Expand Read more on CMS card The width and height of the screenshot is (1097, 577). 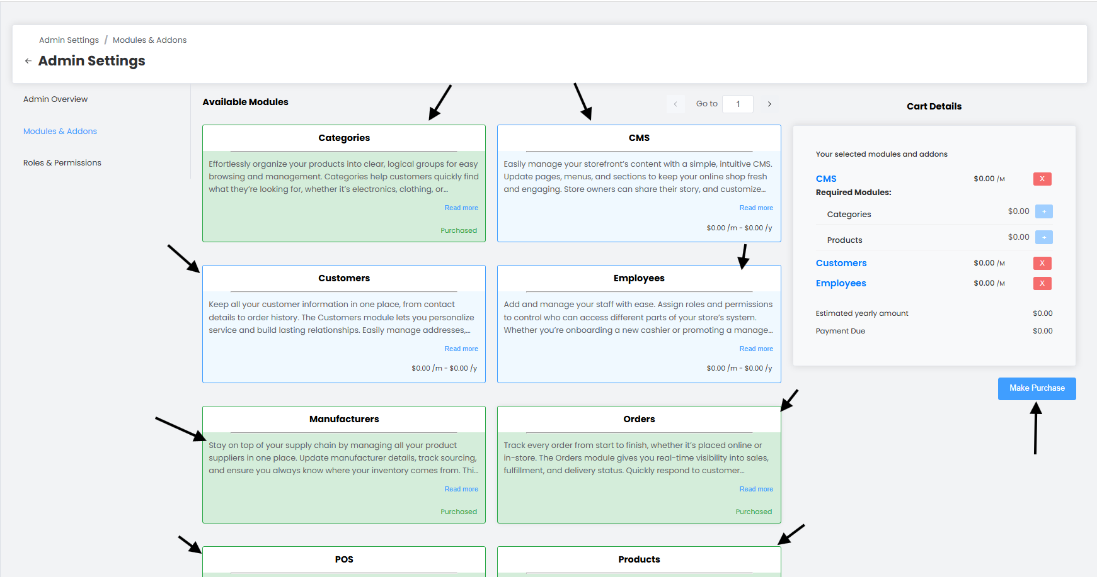tap(755, 208)
